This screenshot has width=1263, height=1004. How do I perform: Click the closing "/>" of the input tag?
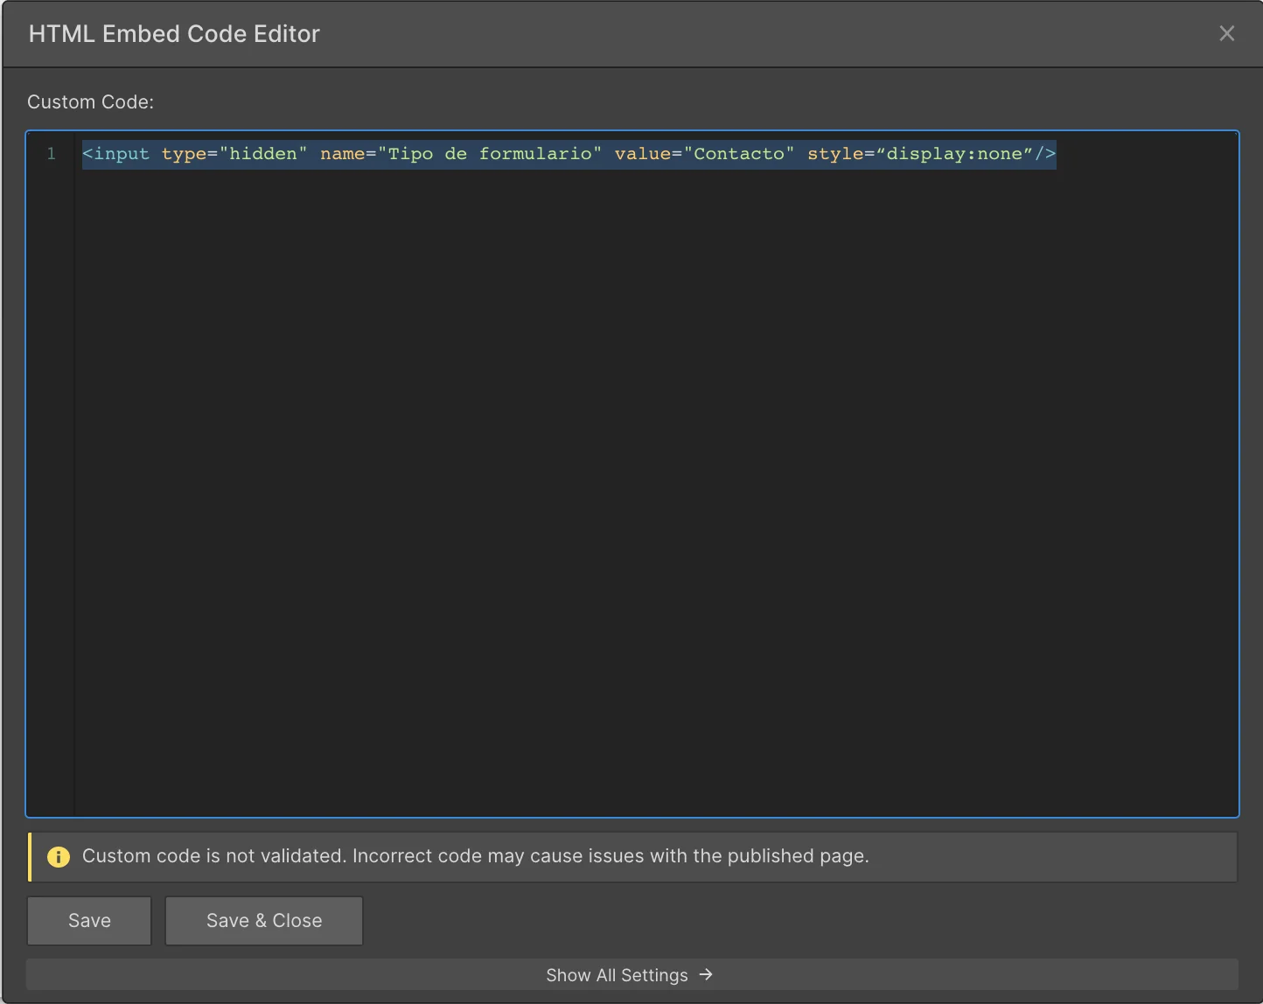[x=1045, y=154]
